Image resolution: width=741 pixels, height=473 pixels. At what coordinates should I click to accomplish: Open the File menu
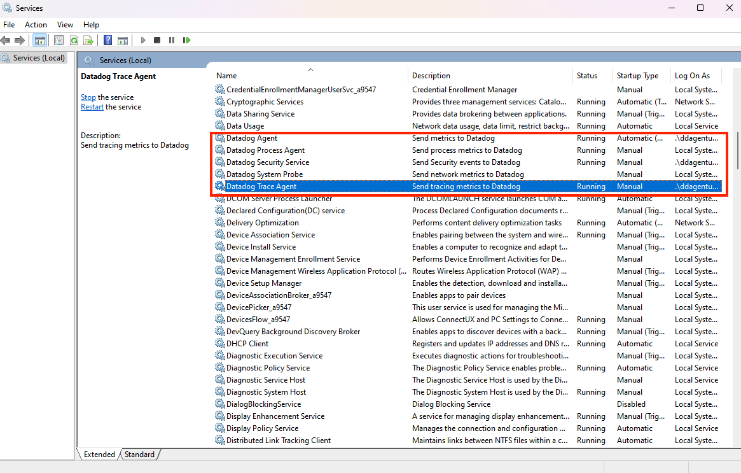click(x=9, y=25)
